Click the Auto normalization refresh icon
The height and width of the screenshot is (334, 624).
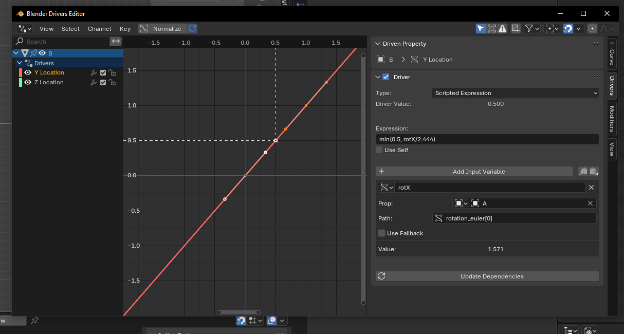[x=192, y=29]
